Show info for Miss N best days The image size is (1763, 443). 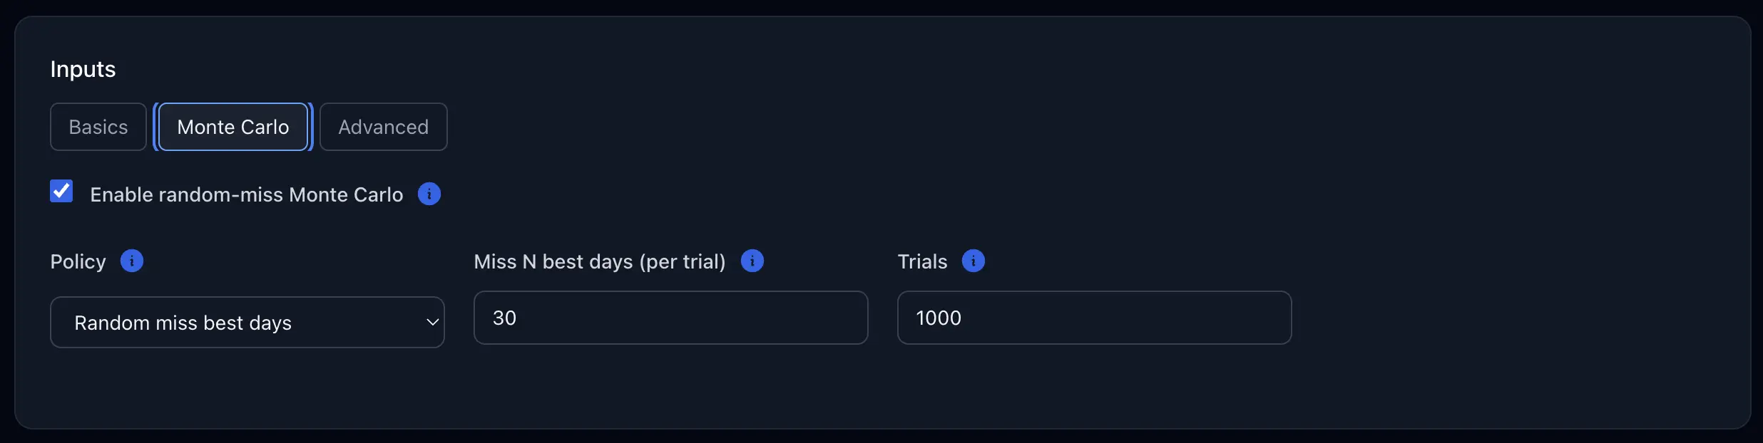pos(752,261)
